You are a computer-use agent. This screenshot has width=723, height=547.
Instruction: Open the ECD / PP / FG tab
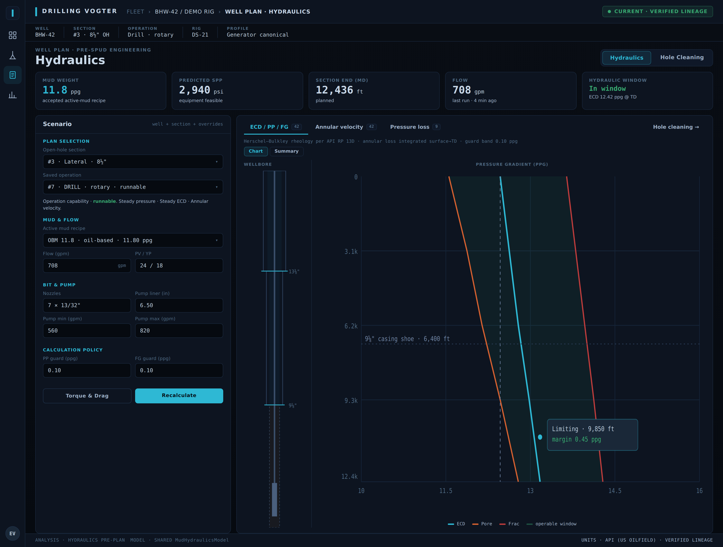pos(276,127)
